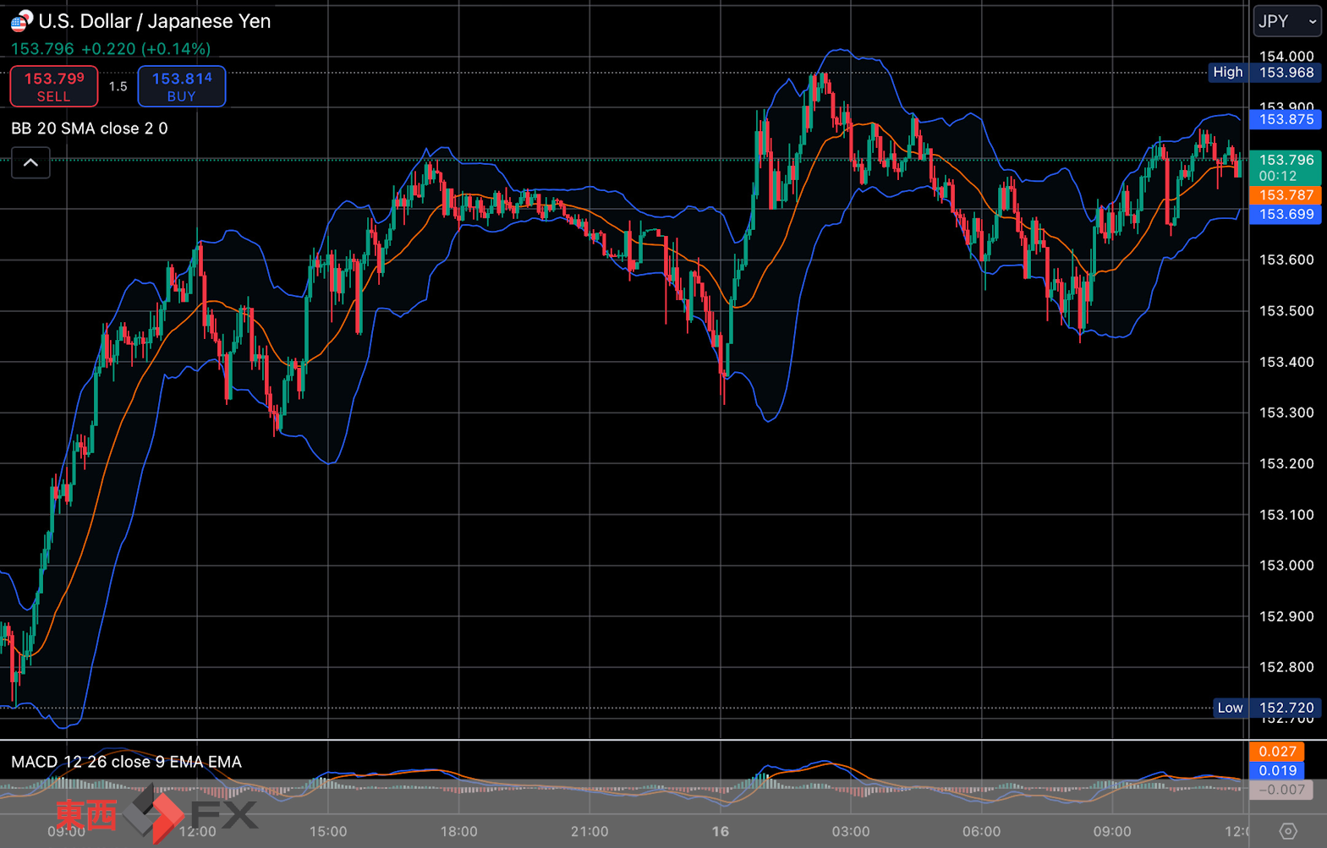The image size is (1327, 848).
Task: Click the USD/JPY flag symbol icon
Action: pos(21,21)
